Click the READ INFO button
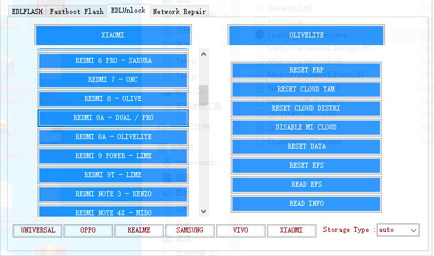The image size is (434, 256). [306, 204]
